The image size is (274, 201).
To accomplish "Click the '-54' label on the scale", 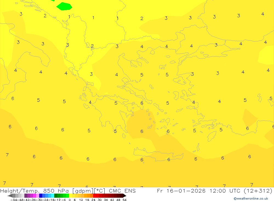I will tap(13, 200).
